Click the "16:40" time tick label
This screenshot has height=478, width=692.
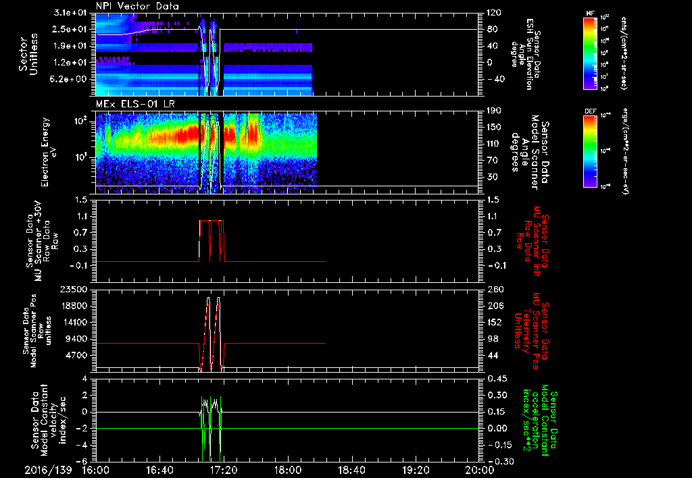pyautogui.click(x=159, y=470)
